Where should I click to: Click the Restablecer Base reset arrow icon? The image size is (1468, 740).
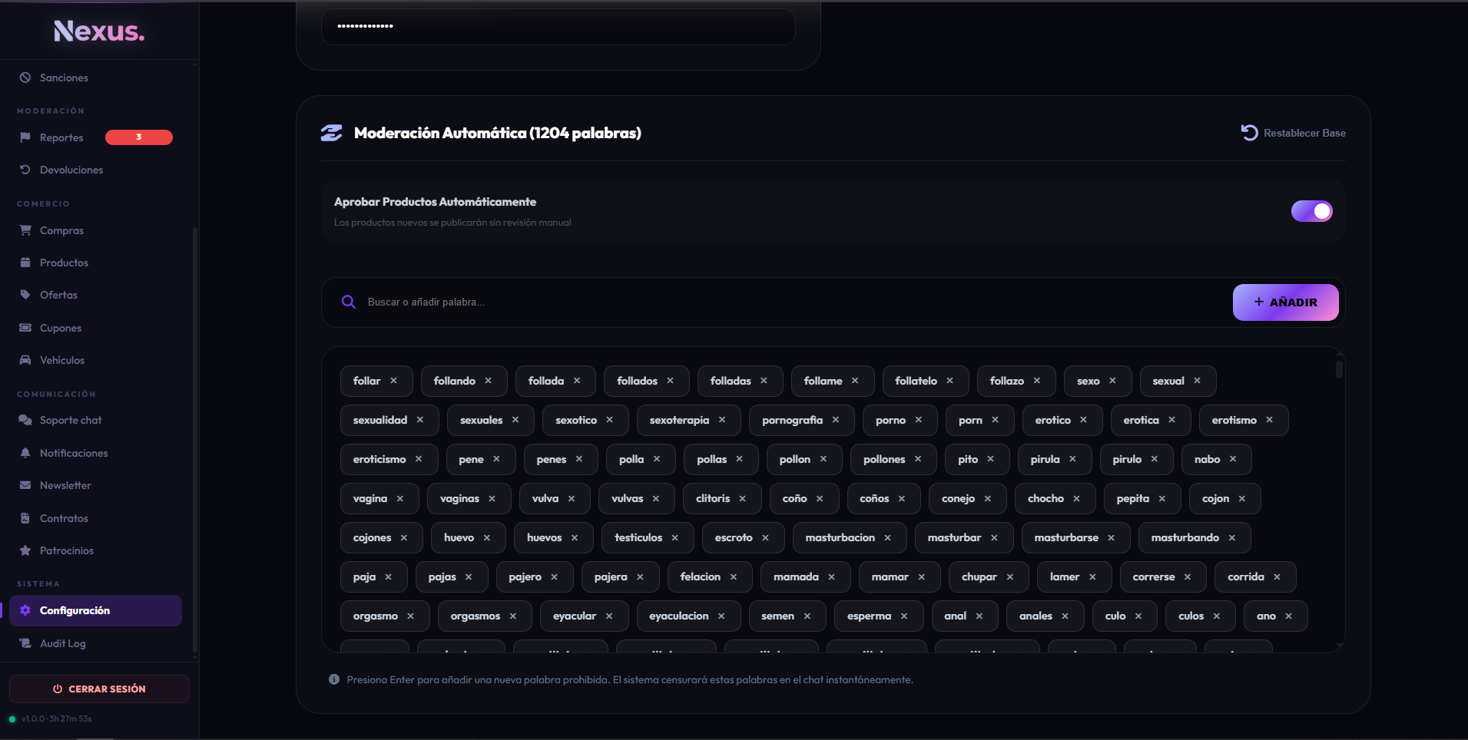coord(1249,133)
